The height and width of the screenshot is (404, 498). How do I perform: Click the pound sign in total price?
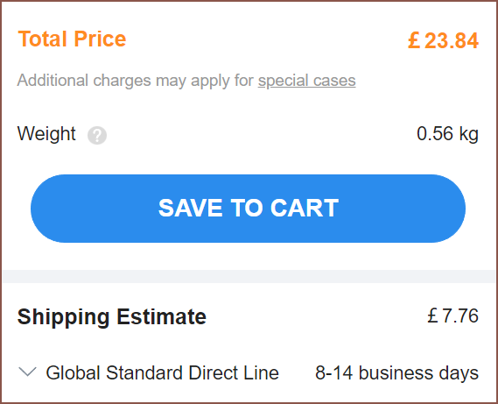coord(414,40)
